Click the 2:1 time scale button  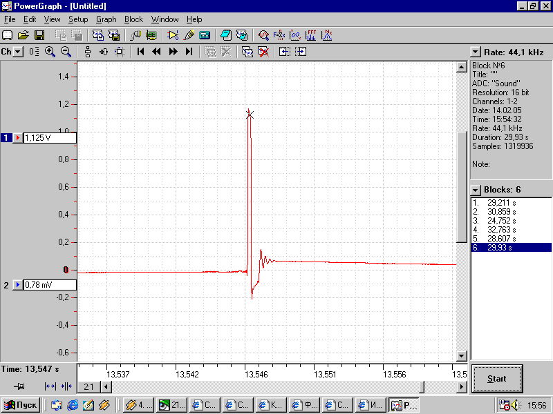[x=89, y=387]
